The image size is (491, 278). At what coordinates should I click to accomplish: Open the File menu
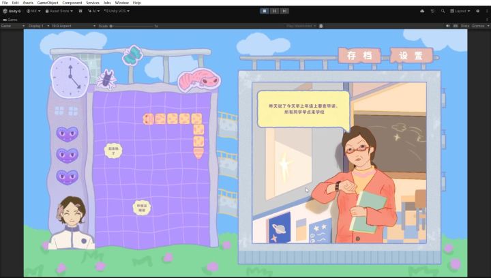coord(5,3)
